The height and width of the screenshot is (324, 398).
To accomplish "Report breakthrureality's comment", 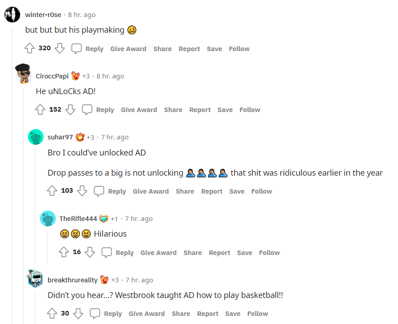I will click(208, 314).
